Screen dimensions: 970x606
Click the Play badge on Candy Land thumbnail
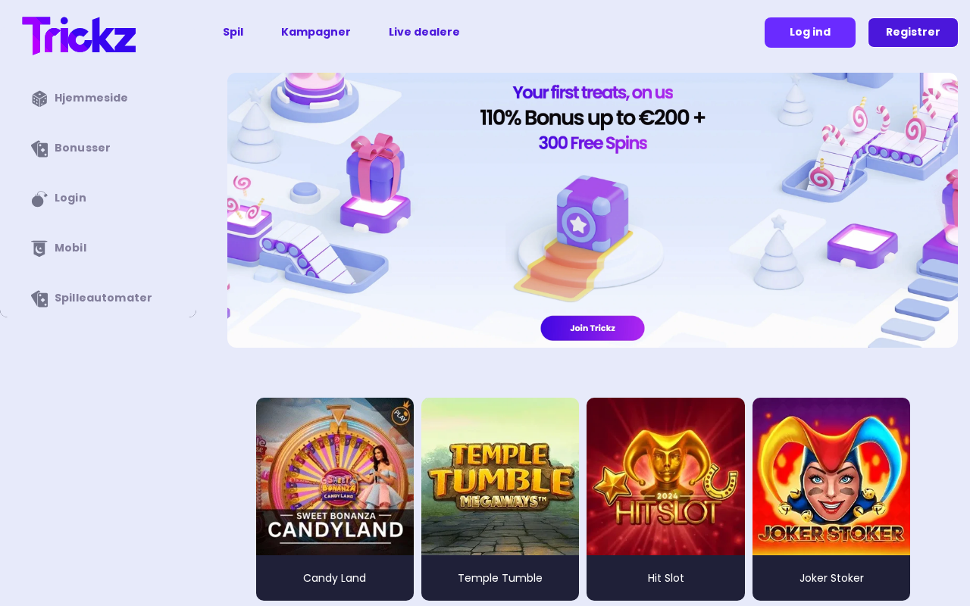[400, 414]
